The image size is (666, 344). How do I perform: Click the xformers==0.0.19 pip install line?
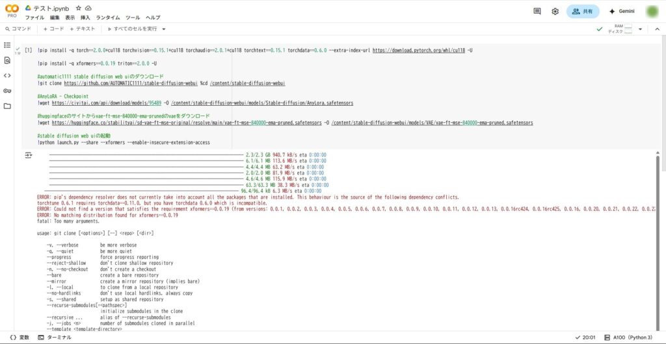tap(97, 64)
